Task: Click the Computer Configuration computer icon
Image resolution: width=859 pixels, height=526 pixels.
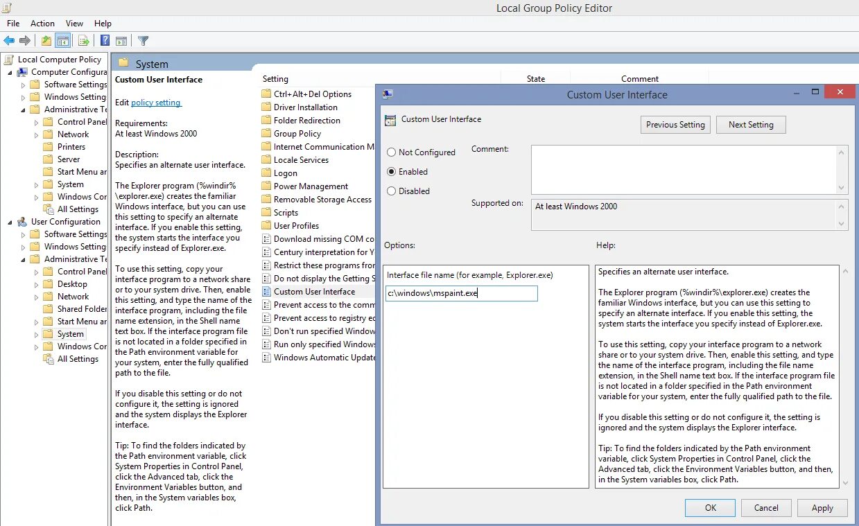Action: (22, 72)
